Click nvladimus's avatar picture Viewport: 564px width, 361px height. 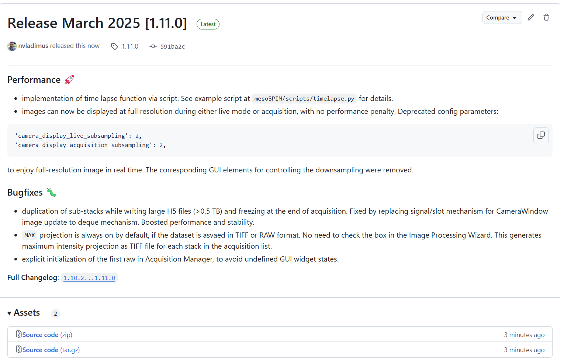click(12, 46)
